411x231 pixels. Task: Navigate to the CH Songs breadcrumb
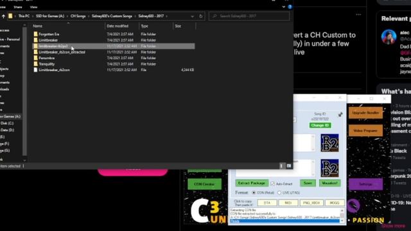click(x=78, y=16)
